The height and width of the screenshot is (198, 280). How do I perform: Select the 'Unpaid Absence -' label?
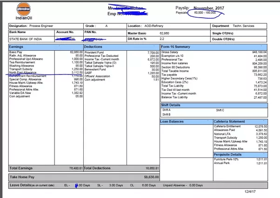[x=175, y=185]
